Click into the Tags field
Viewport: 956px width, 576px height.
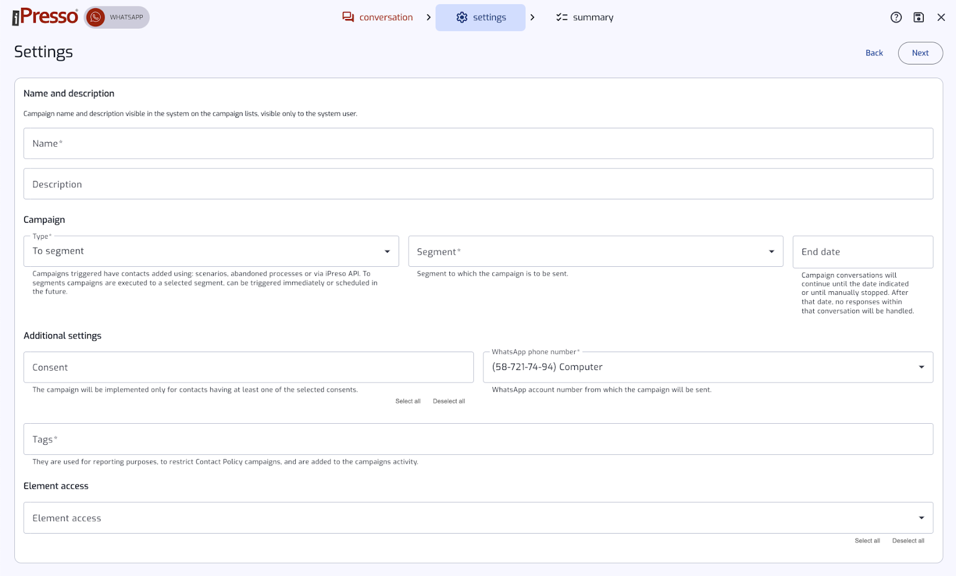click(478, 439)
